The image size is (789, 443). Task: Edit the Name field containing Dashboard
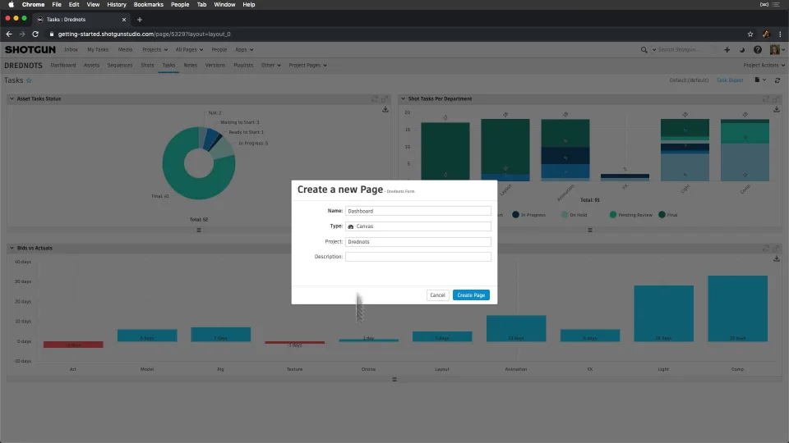(418, 211)
